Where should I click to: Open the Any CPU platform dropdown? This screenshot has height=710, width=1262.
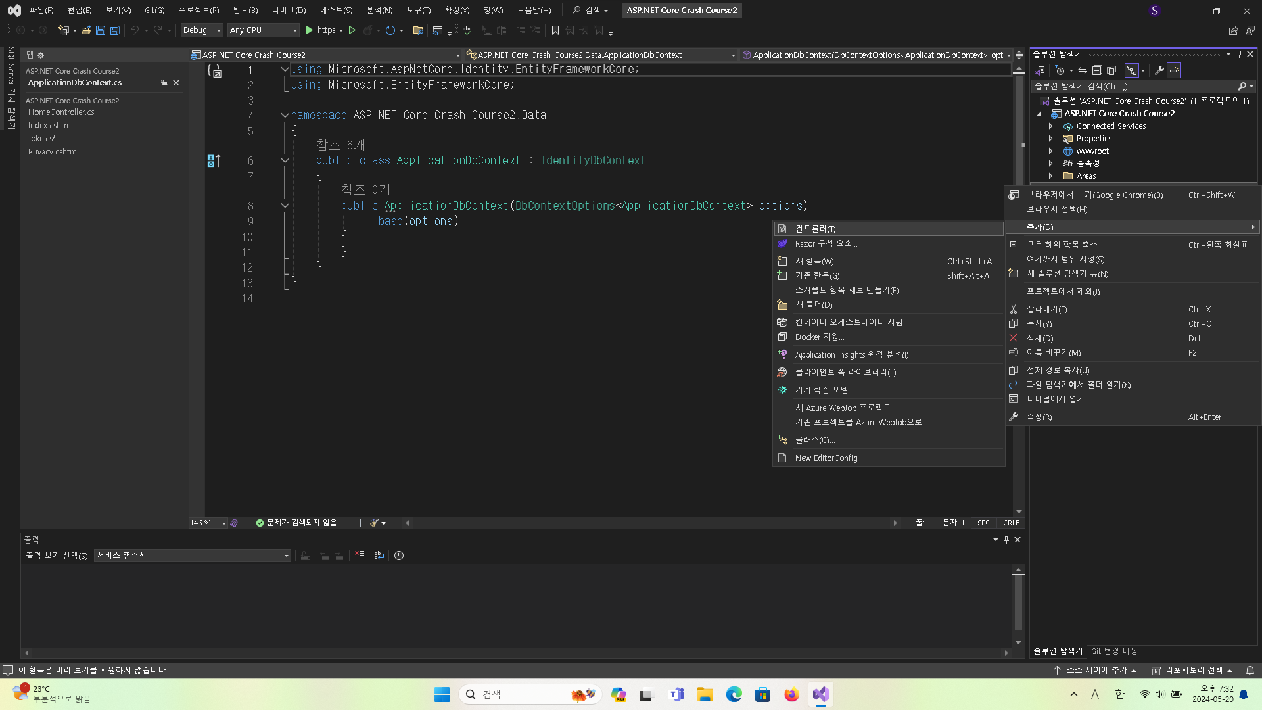pos(264,30)
